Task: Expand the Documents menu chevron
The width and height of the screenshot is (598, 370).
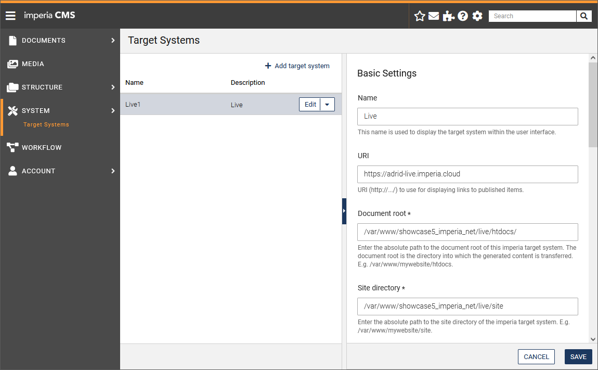Action: pyautogui.click(x=113, y=41)
